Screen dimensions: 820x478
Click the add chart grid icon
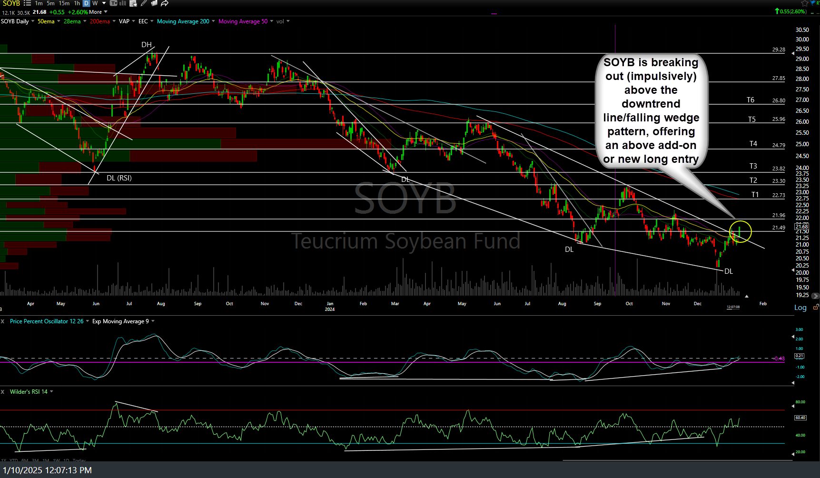point(133,3)
